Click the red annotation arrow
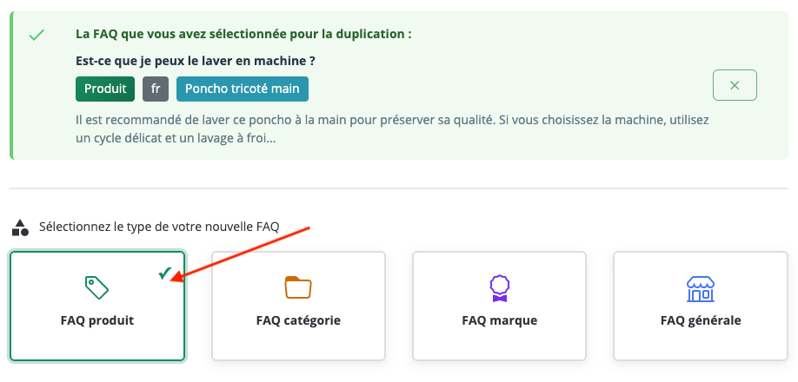 click(x=243, y=252)
